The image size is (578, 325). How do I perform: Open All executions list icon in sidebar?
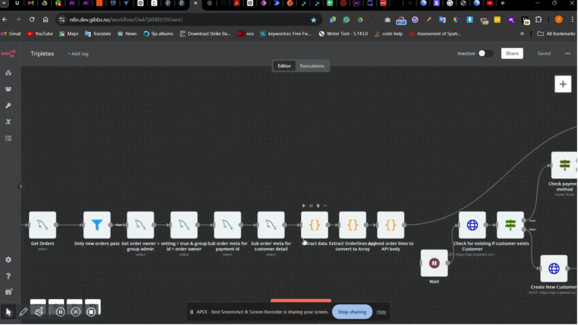(8, 139)
